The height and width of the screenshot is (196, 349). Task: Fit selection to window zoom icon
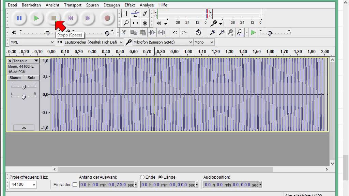231,32
